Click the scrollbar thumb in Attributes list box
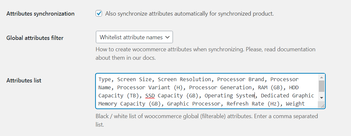 click(321, 86)
